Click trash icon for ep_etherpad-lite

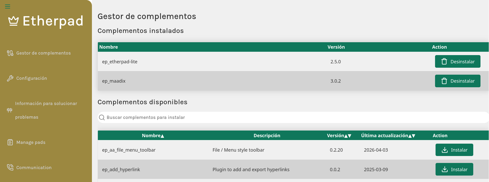(444, 62)
